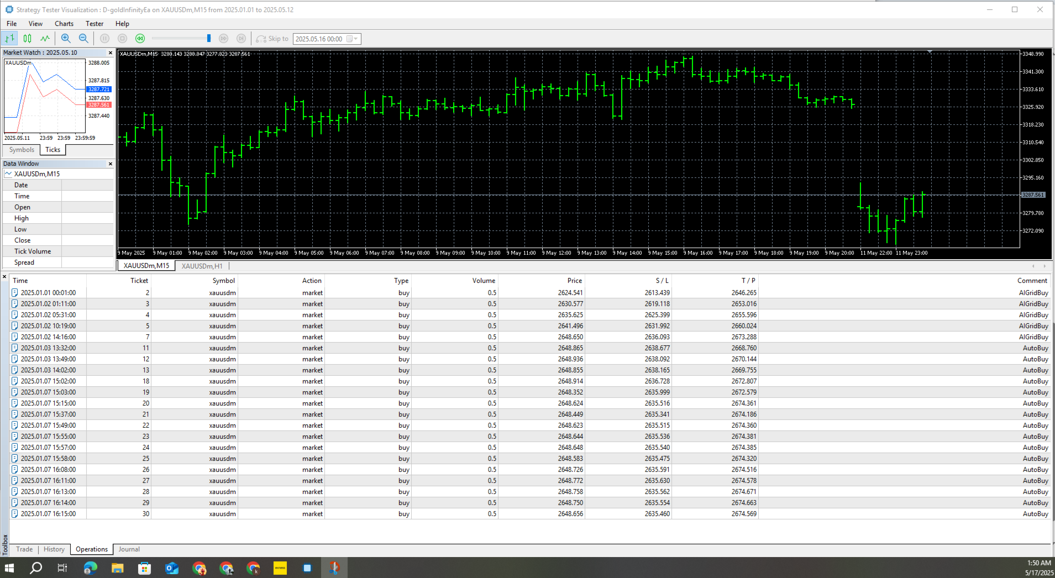Open the Skip to date dropdown

click(352, 39)
